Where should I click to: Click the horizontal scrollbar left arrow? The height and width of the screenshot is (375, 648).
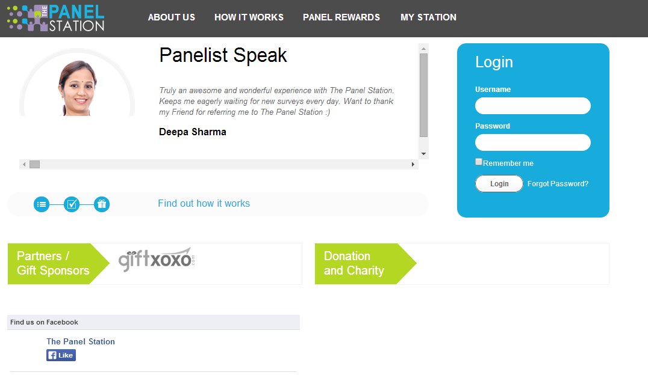pos(24,164)
